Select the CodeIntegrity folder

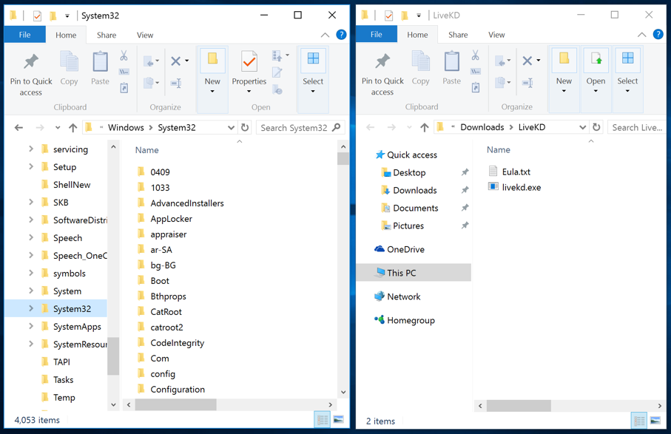(171, 343)
